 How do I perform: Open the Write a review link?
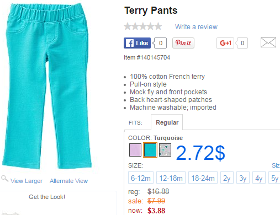click(x=196, y=27)
